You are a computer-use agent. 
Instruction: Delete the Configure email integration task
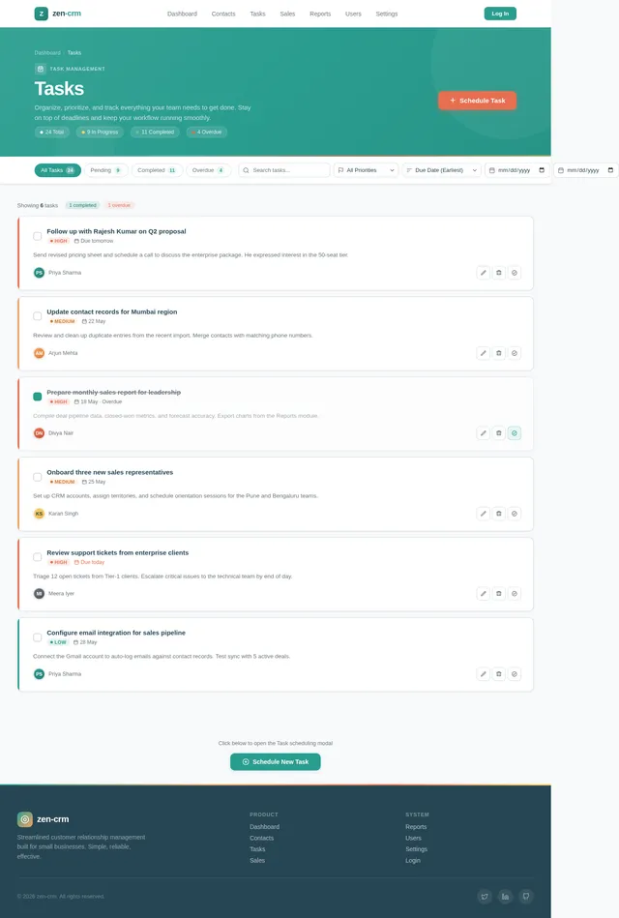click(x=499, y=674)
